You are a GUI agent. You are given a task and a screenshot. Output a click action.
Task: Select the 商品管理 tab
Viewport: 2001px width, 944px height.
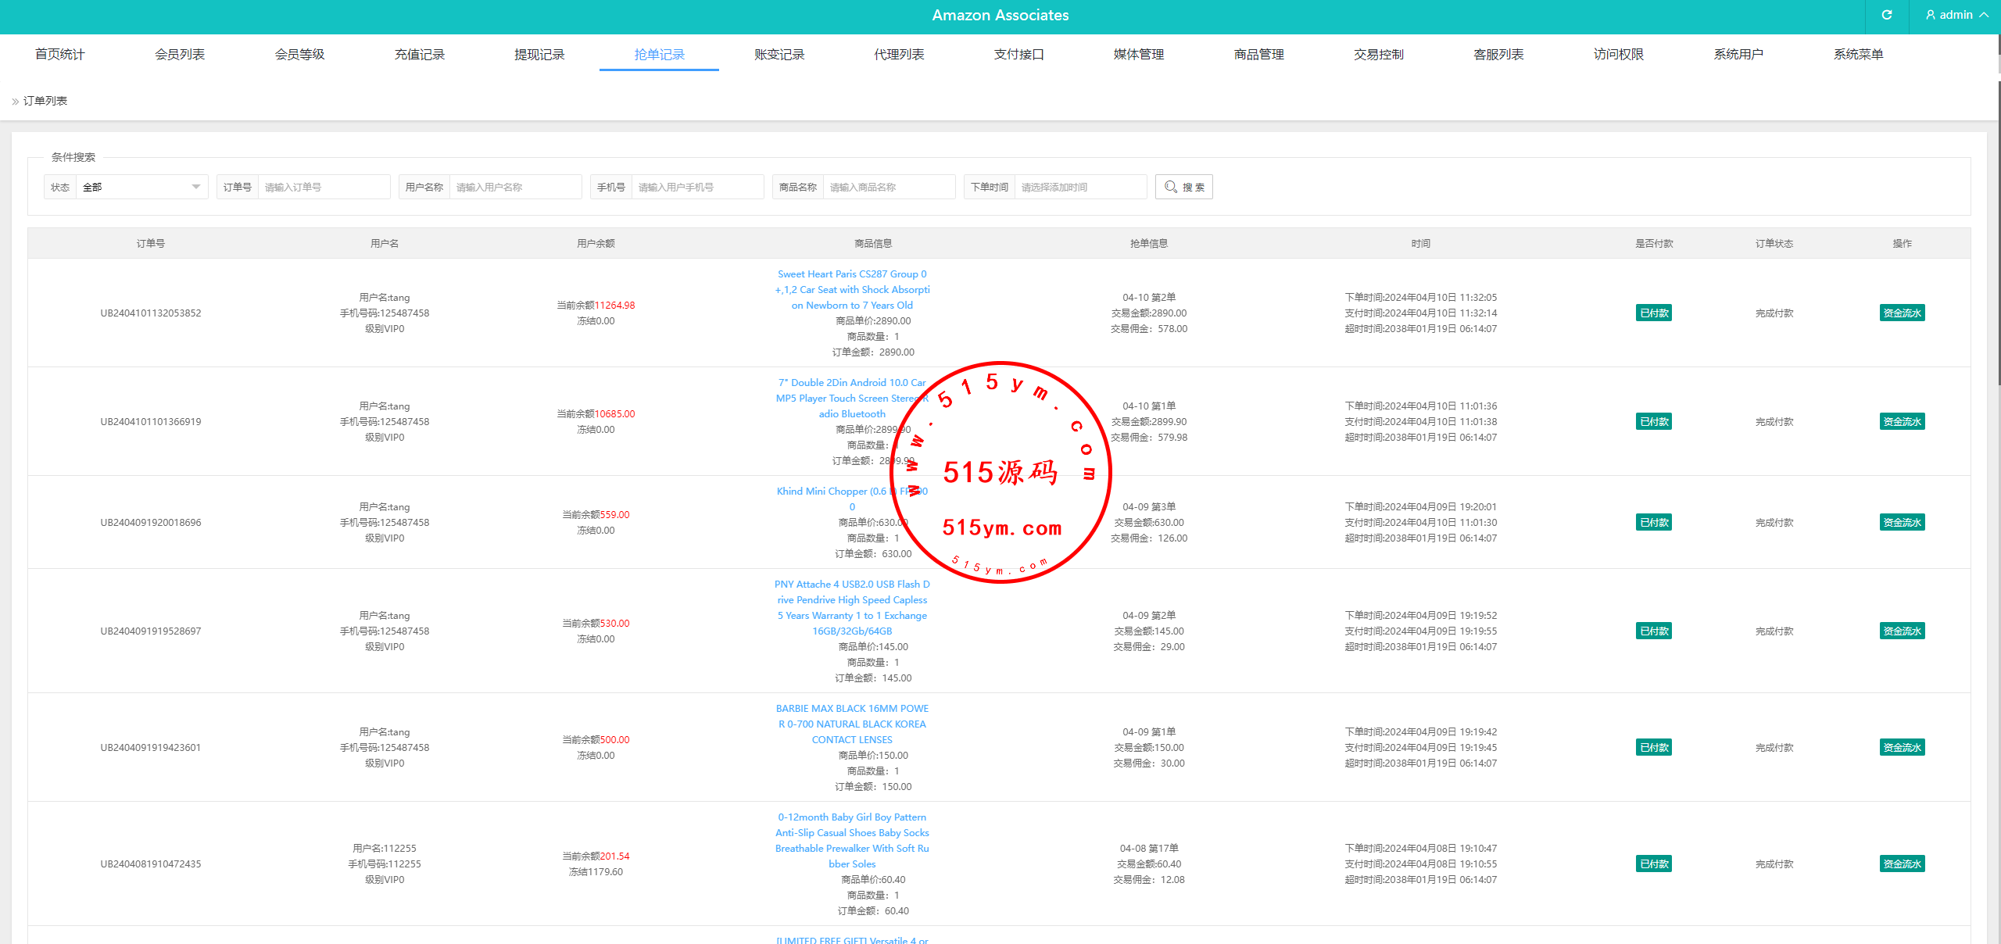(1258, 54)
